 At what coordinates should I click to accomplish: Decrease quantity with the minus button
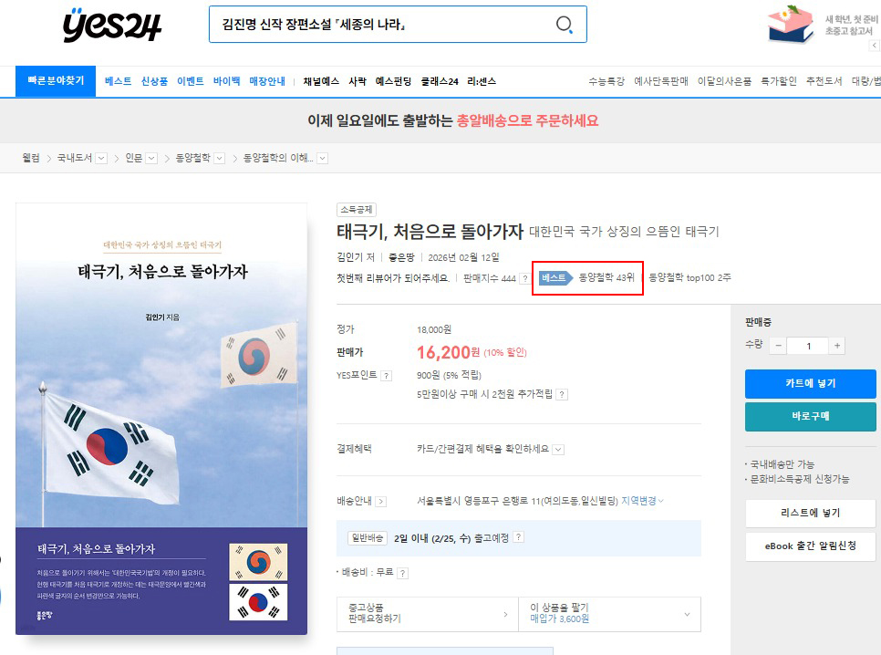pyautogui.click(x=778, y=346)
